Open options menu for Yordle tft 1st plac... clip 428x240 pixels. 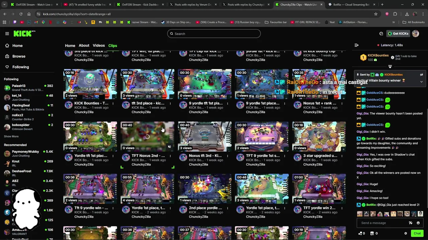(x=113, y=156)
